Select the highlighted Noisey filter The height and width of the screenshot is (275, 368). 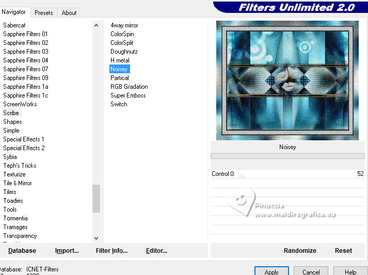tap(119, 69)
